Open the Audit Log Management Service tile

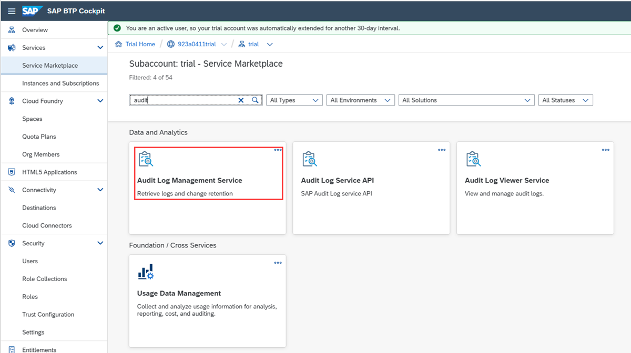208,188
